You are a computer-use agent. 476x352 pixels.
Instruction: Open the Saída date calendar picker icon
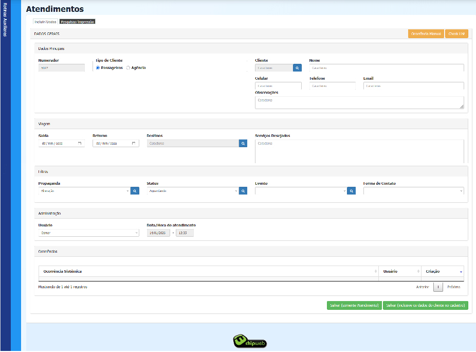tap(80, 144)
